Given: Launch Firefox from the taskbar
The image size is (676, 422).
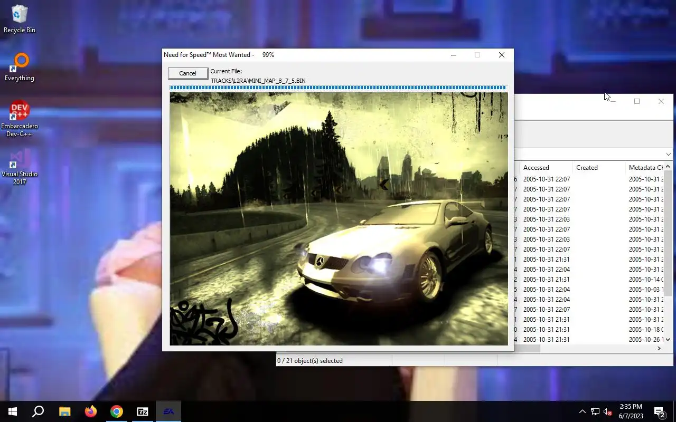Looking at the screenshot, I should coord(91,411).
